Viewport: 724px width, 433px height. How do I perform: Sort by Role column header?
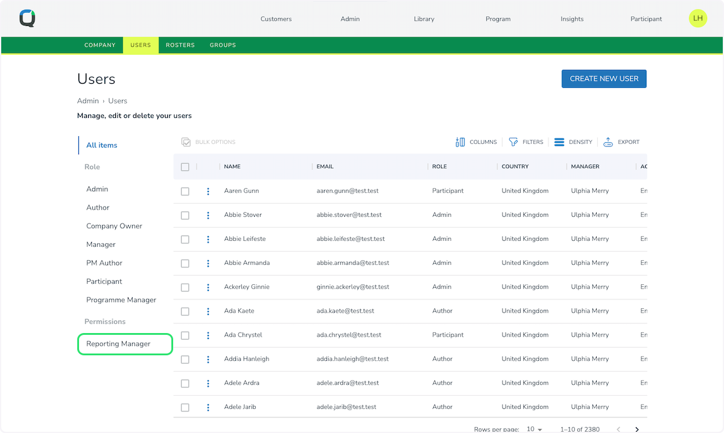point(439,167)
